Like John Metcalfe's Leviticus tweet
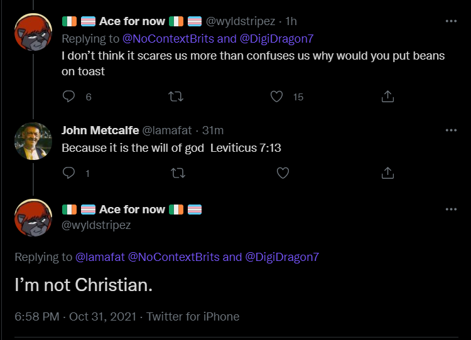Viewport: 471px width, 340px height. (x=283, y=173)
